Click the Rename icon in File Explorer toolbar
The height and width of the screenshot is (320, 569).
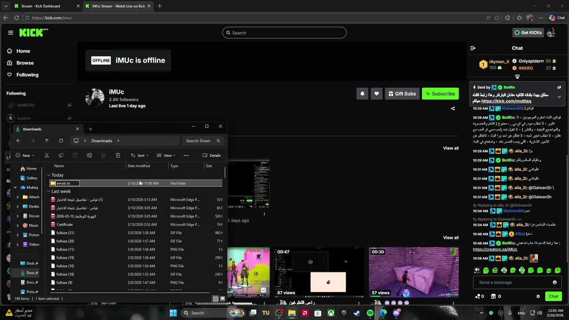[89, 156]
